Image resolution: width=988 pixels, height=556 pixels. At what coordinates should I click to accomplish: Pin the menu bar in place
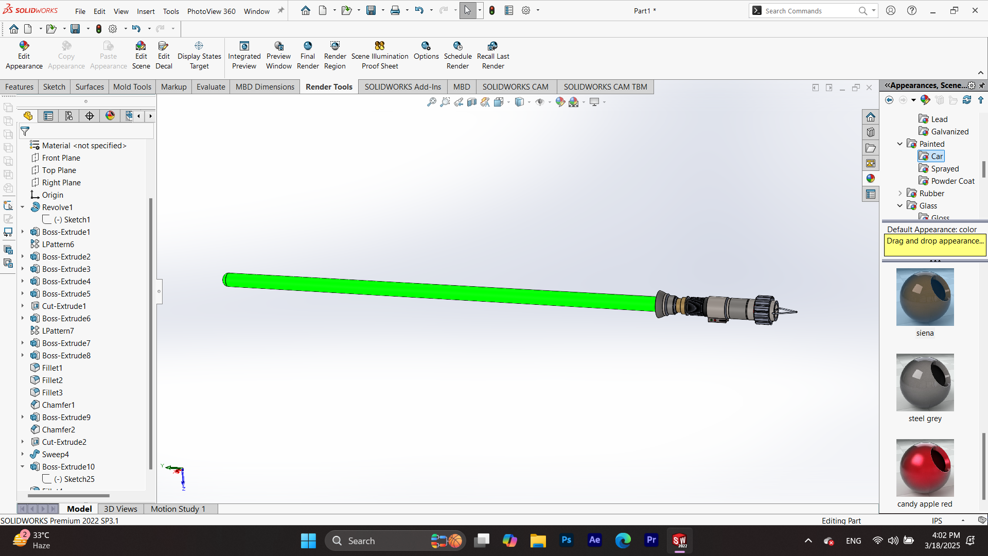pyautogui.click(x=281, y=10)
